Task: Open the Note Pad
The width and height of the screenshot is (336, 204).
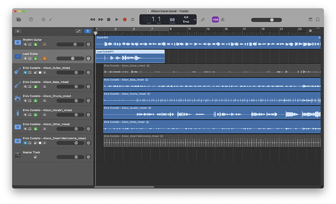Action: click(310, 19)
